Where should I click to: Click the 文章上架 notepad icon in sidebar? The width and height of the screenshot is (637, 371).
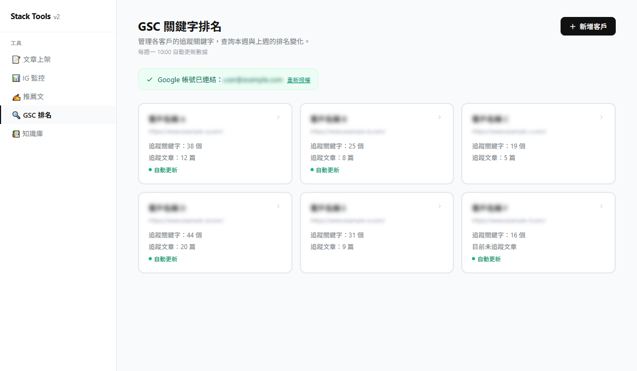pyautogui.click(x=16, y=59)
